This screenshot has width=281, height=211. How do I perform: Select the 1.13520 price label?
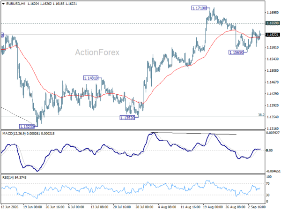127,118
